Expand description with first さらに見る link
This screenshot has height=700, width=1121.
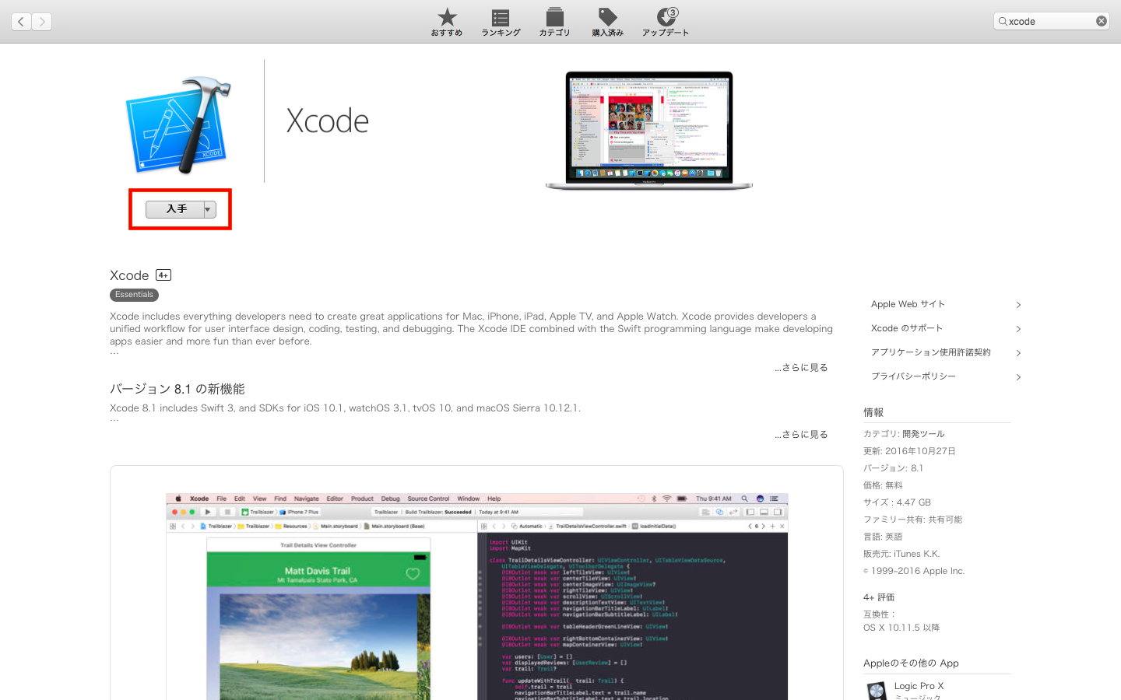click(x=801, y=368)
